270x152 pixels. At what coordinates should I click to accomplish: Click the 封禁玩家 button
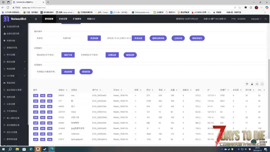[112, 55]
